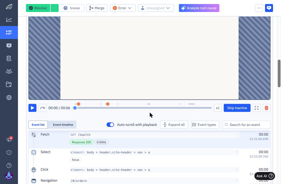This screenshot has height=184, width=281.
Task: Open announcements megaphone with 4 badge
Action: pyautogui.click(x=9, y=139)
